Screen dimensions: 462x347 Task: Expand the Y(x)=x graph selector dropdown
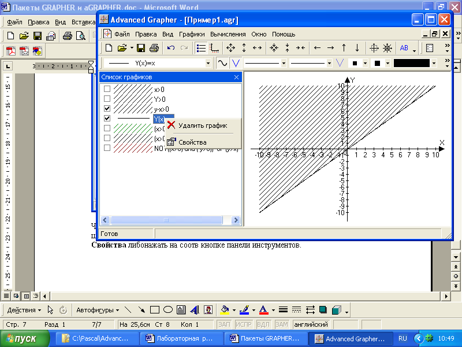click(208, 63)
